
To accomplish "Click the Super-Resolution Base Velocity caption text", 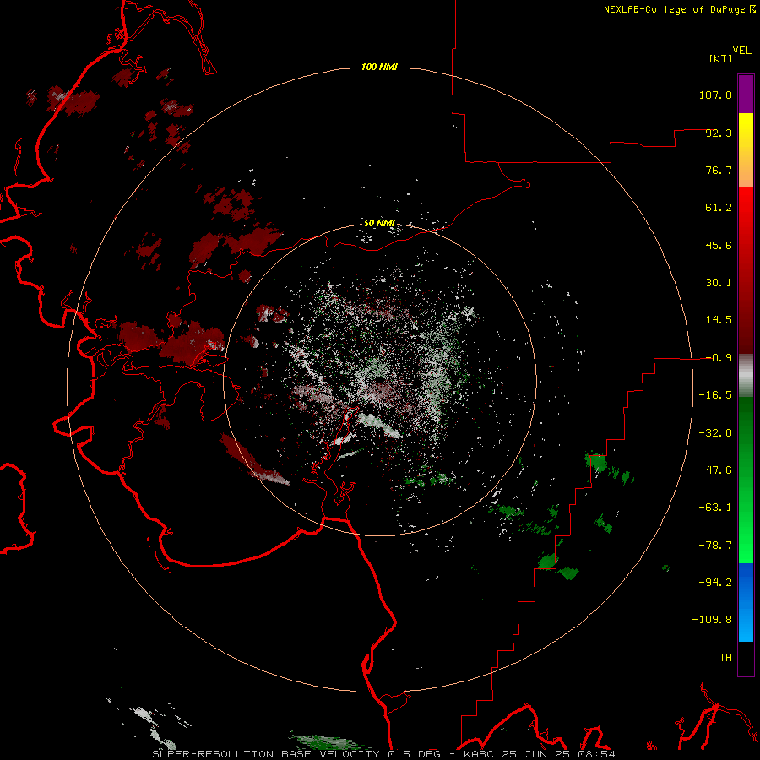I will pos(384,754).
